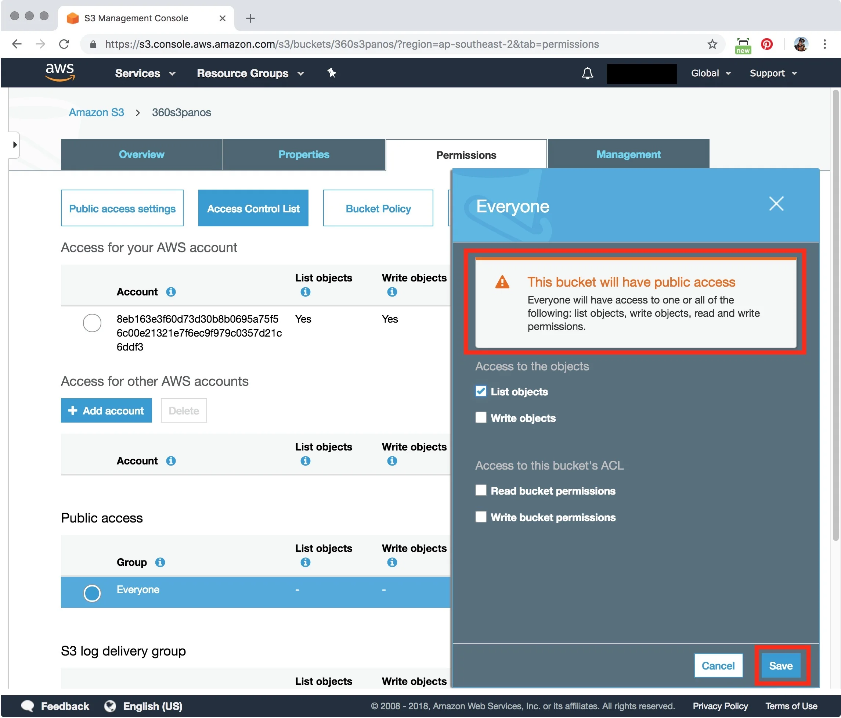Image resolution: width=841 pixels, height=718 pixels.
Task: Click the site lock icon in address bar
Action: pyautogui.click(x=93, y=44)
